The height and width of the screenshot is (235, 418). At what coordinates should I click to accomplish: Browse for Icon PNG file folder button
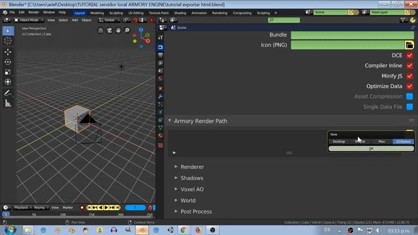(x=410, y=45)
